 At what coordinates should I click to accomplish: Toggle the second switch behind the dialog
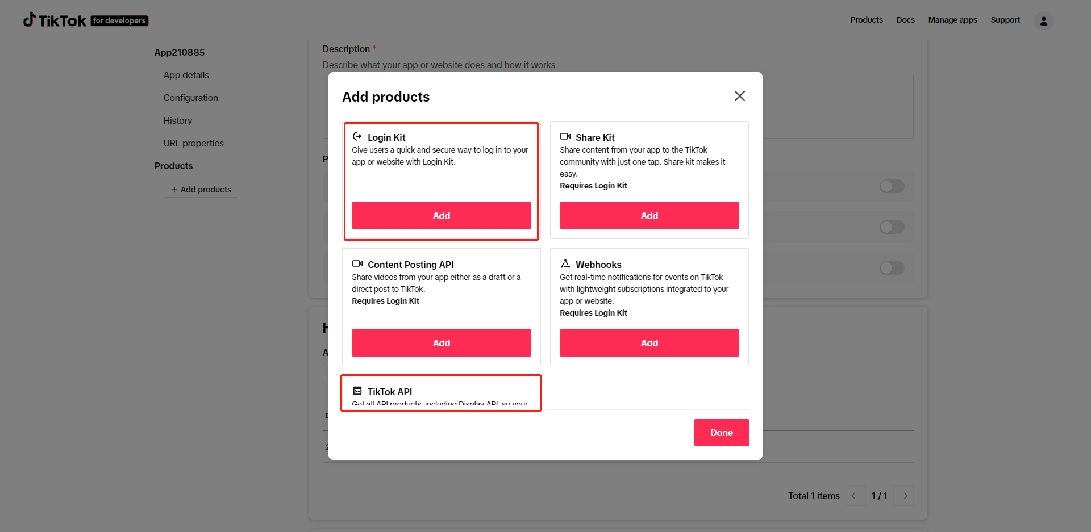coord(892,227)
